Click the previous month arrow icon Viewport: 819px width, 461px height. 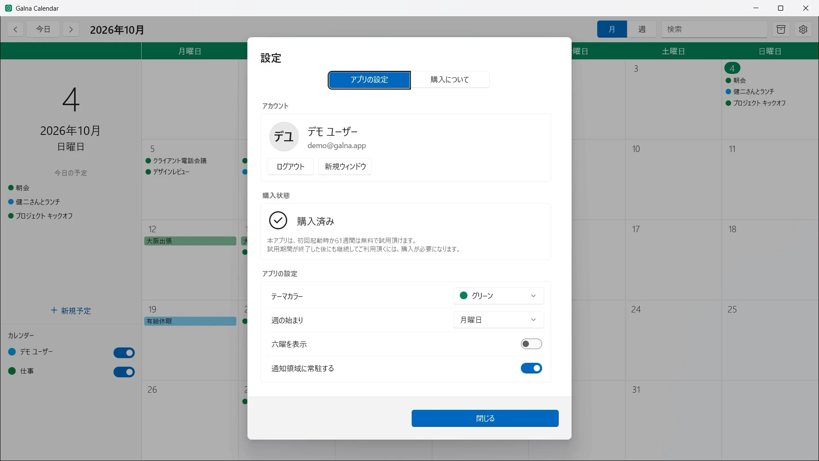(15, 29)
